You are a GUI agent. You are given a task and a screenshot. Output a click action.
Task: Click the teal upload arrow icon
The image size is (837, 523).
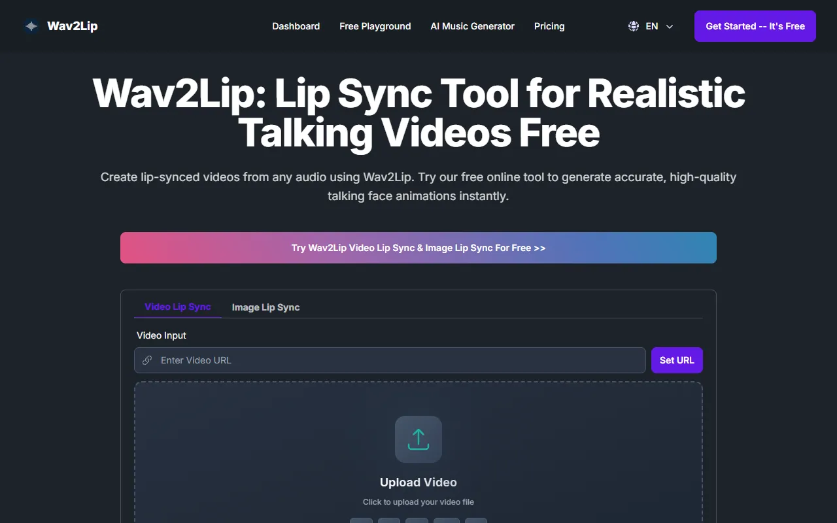[418, 439]
